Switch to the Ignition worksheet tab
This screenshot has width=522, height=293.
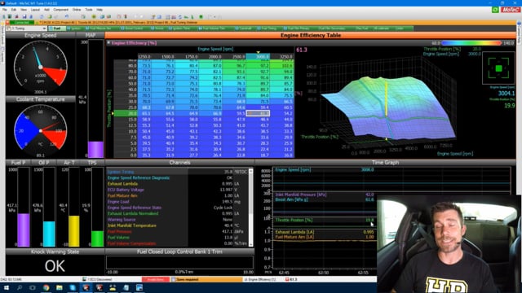point(75,28)
